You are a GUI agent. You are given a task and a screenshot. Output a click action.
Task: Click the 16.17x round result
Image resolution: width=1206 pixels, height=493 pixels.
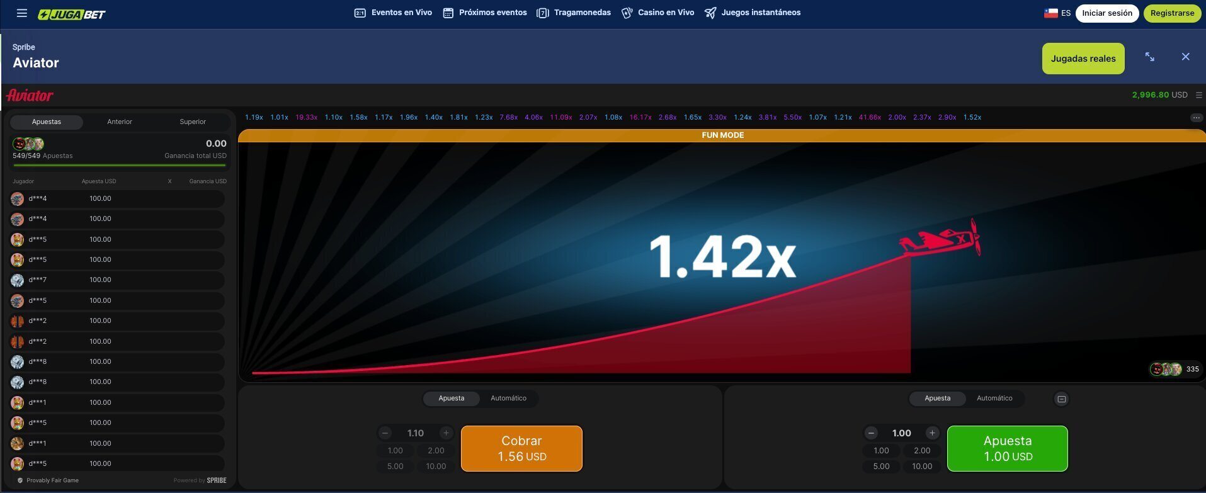pos(640,117)
